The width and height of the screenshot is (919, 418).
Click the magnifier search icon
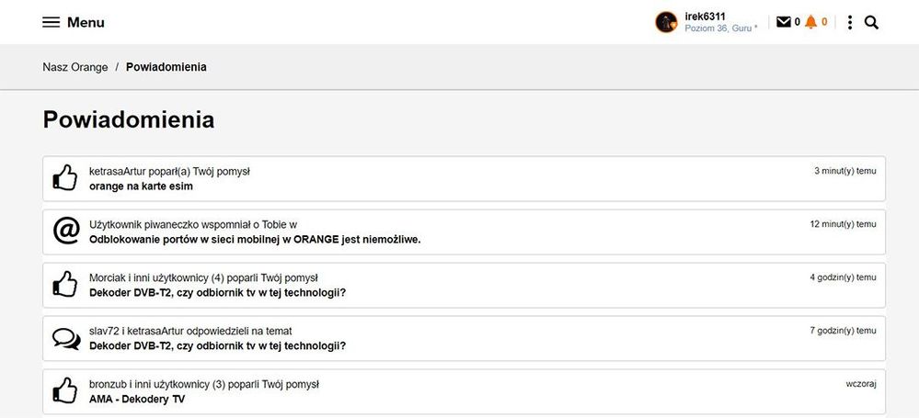tap(871, 22)
